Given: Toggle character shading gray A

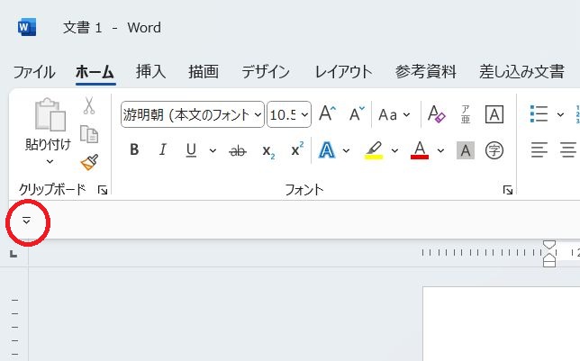Looking at the screenshot, I should point(466,150).
